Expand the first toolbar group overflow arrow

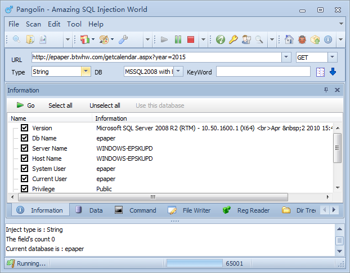(68, 39)
